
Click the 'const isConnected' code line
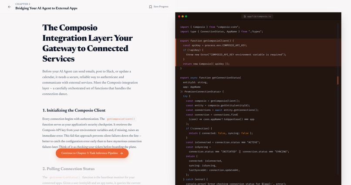223,142
